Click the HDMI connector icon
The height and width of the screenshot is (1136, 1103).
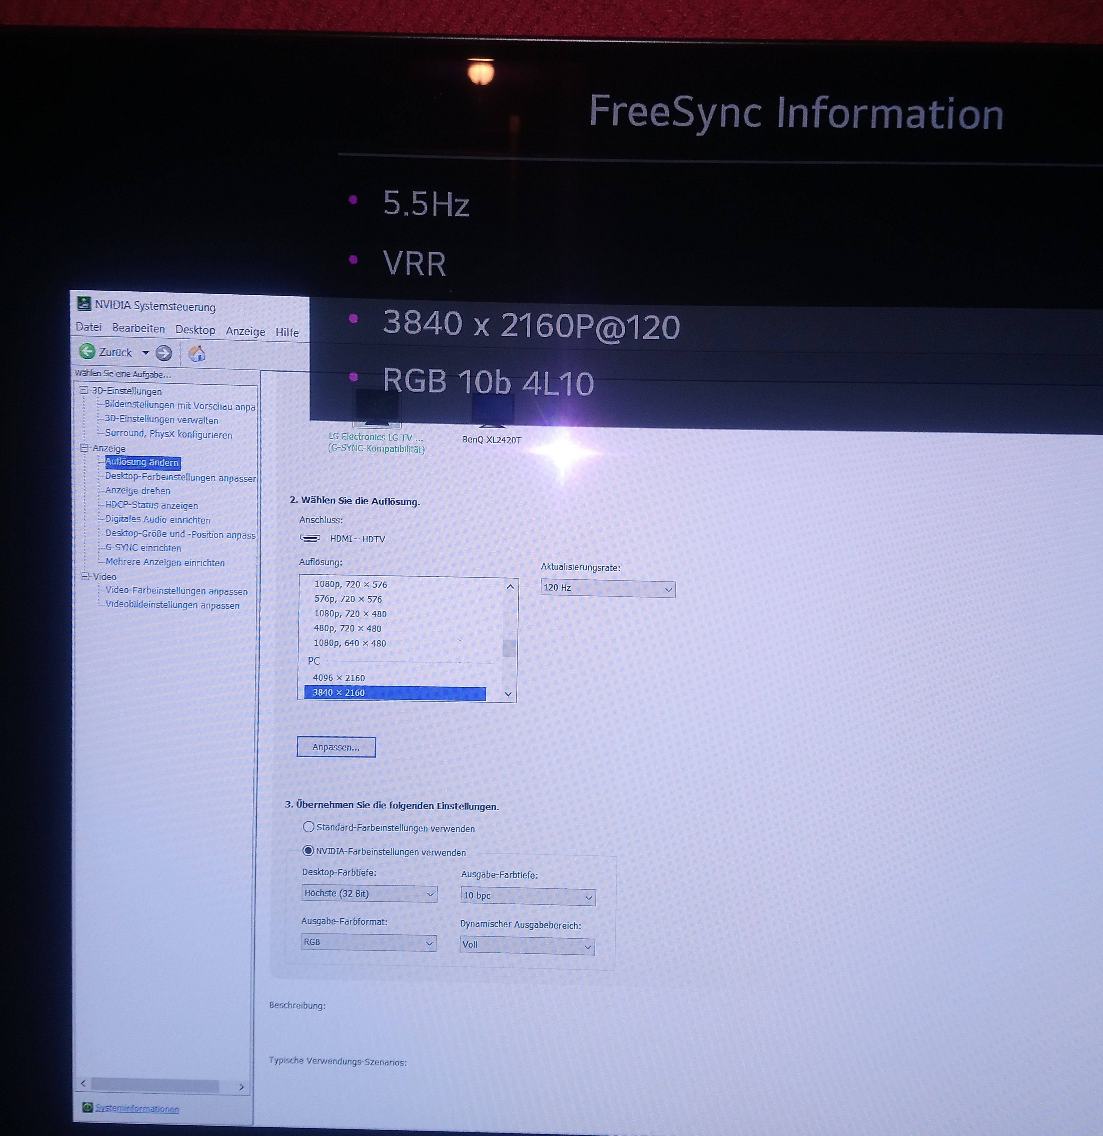pyautogui.click(x=310, y=538)
